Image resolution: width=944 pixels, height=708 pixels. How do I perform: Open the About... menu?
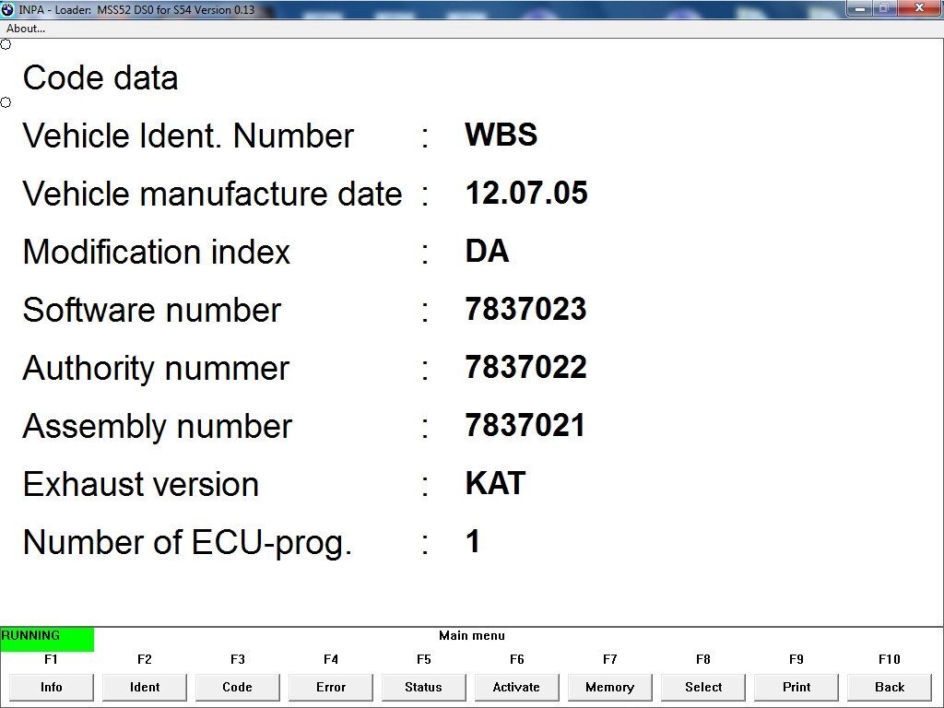click(x=26, y=29)
